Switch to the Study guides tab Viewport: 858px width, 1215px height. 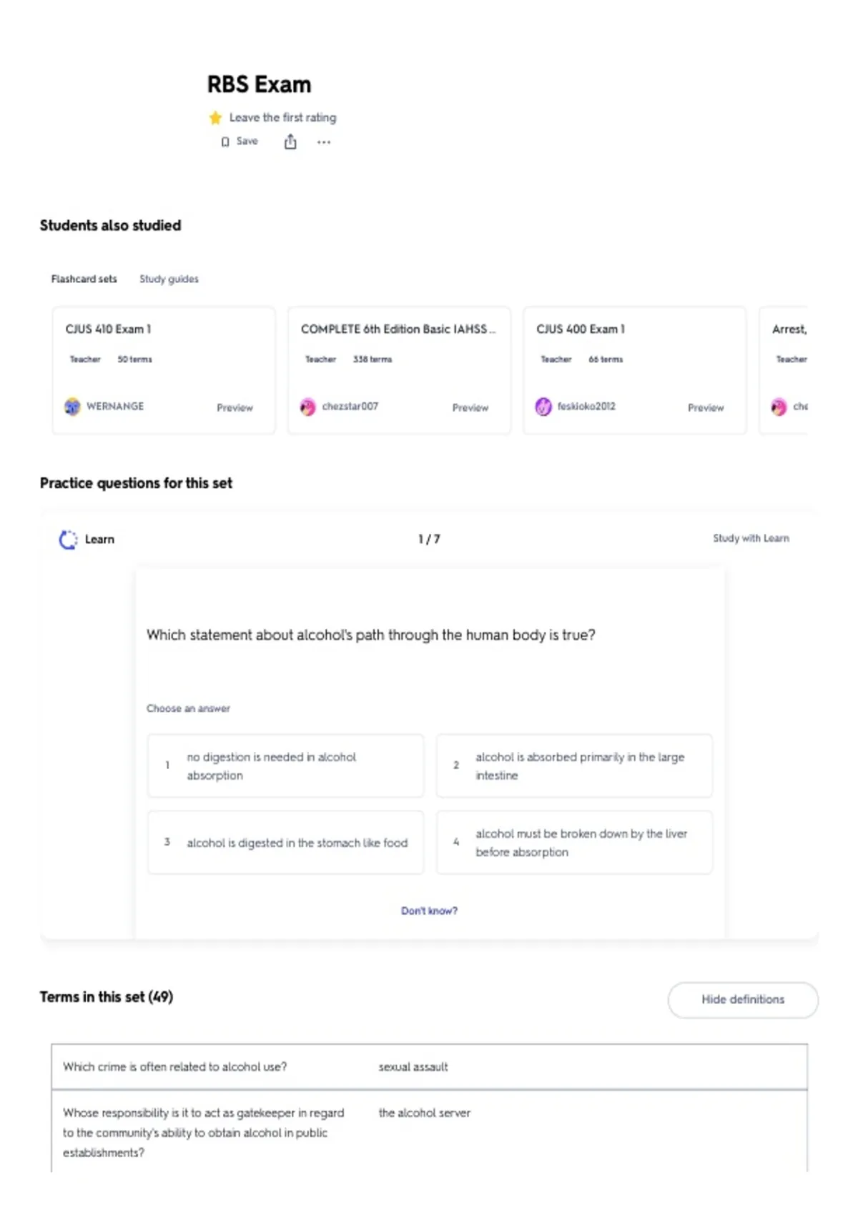tap(169, 279)
